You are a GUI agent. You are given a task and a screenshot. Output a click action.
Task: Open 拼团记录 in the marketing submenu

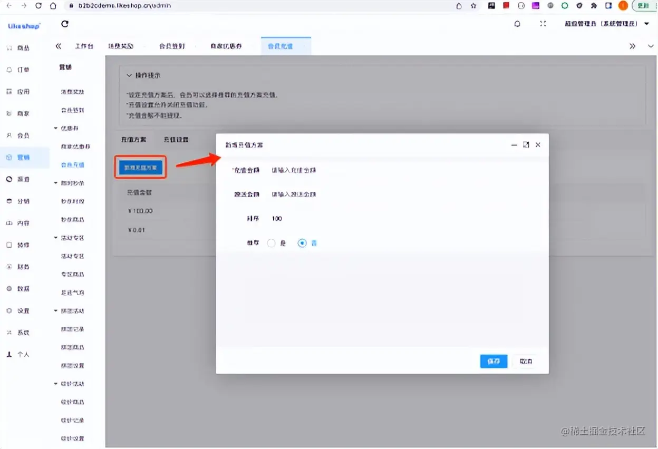(x=72, y=329)
